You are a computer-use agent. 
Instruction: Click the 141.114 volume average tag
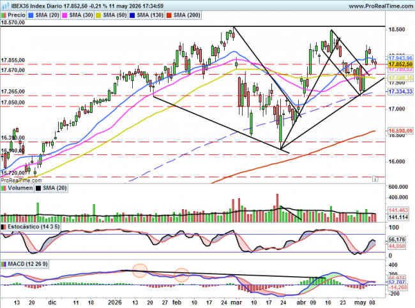398,217
